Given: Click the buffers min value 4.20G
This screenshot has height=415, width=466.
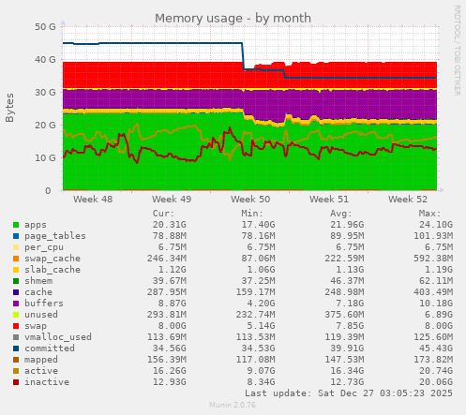Looking at the screenshot, I should coord(261,304).
